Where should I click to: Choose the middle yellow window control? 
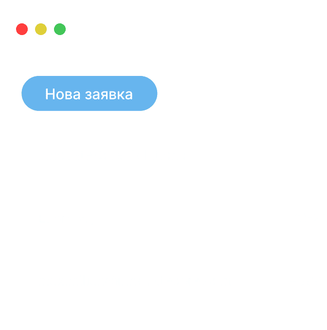click(x=41, y=29)
